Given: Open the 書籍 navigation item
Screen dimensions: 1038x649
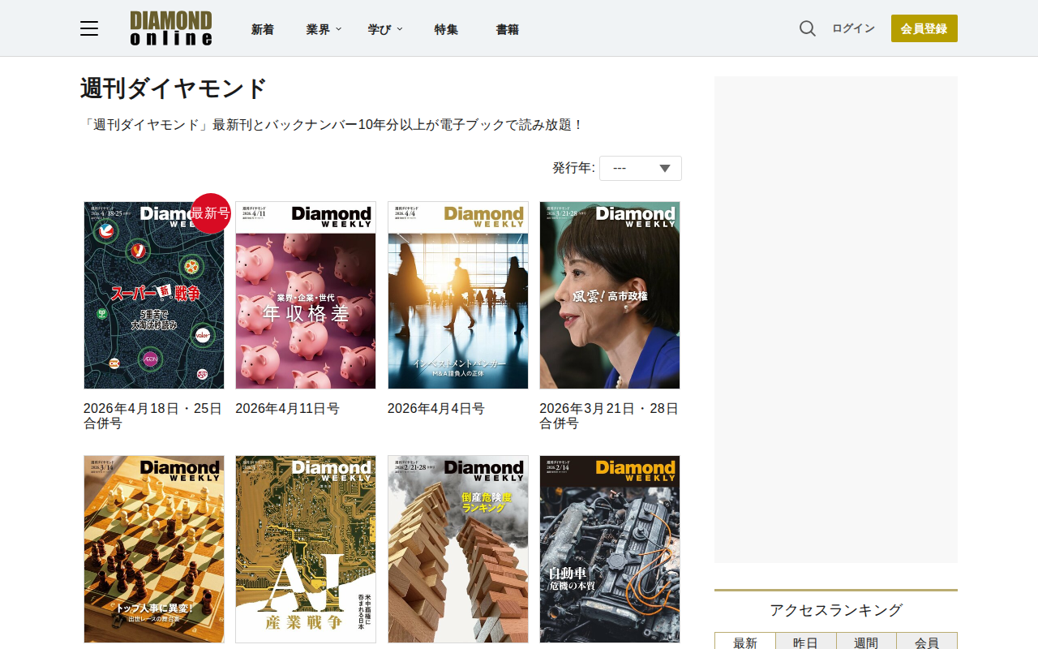Looking at the screenshot, I should [508, 29].
